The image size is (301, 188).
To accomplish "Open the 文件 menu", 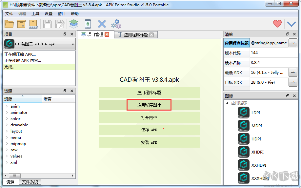I will coord(9,14).
